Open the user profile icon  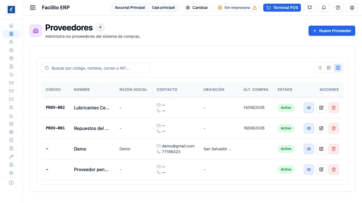click(x=352, y=8)
